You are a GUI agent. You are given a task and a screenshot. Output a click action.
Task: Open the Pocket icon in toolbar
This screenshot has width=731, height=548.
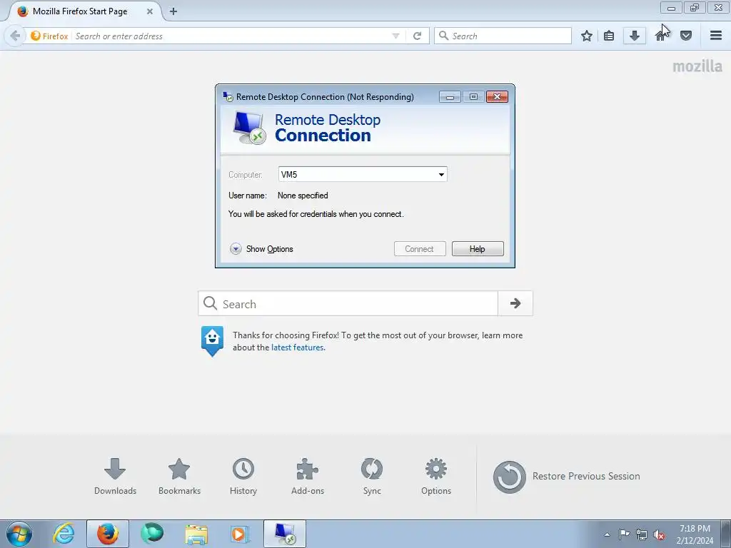[x=686, y=36]
